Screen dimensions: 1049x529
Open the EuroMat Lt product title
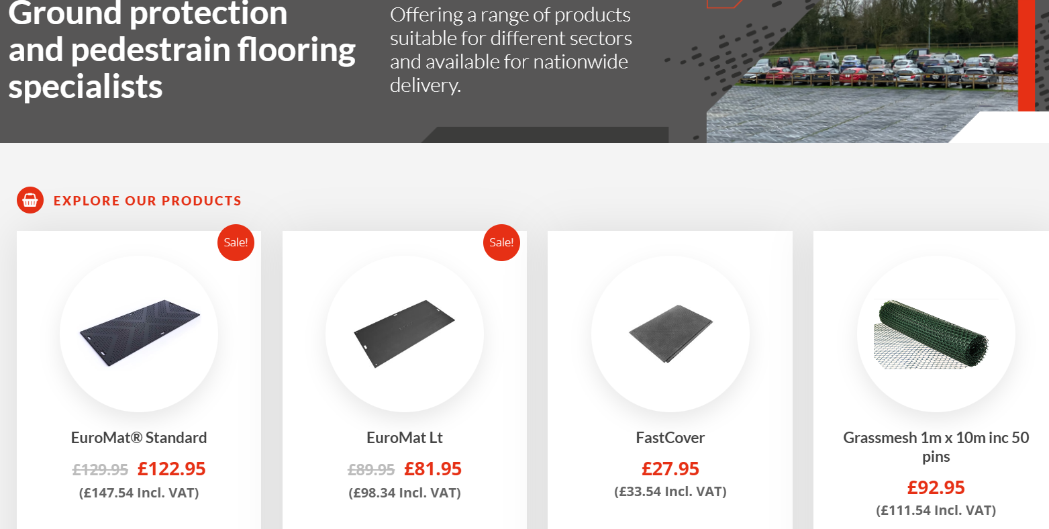[x=405, y=438]
